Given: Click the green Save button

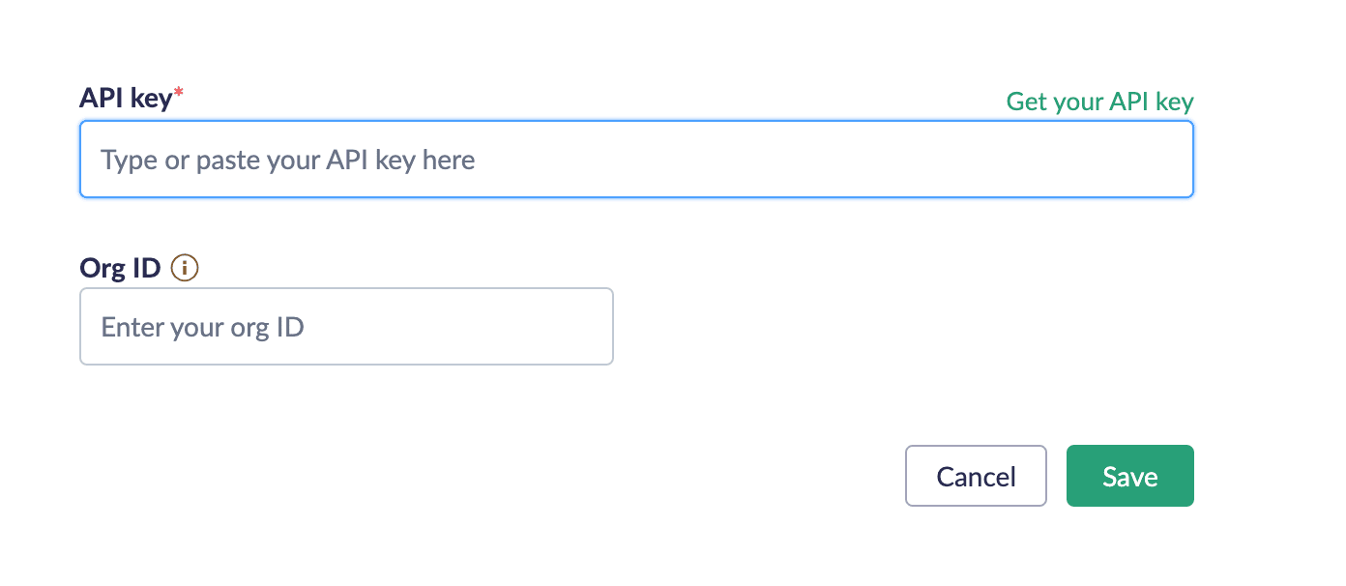Looking at the screenshot, I should pos(1129,476).
